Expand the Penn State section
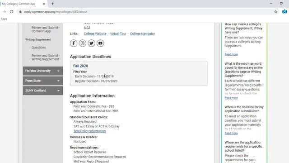 (43, 81)
